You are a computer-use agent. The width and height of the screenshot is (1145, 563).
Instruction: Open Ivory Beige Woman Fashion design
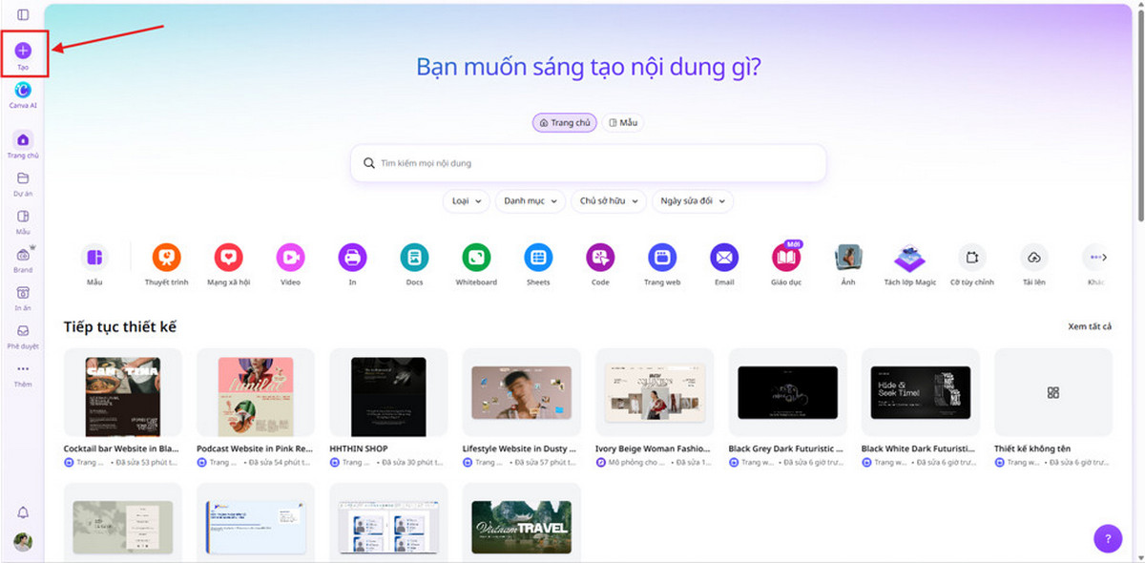tap(655, 392)
